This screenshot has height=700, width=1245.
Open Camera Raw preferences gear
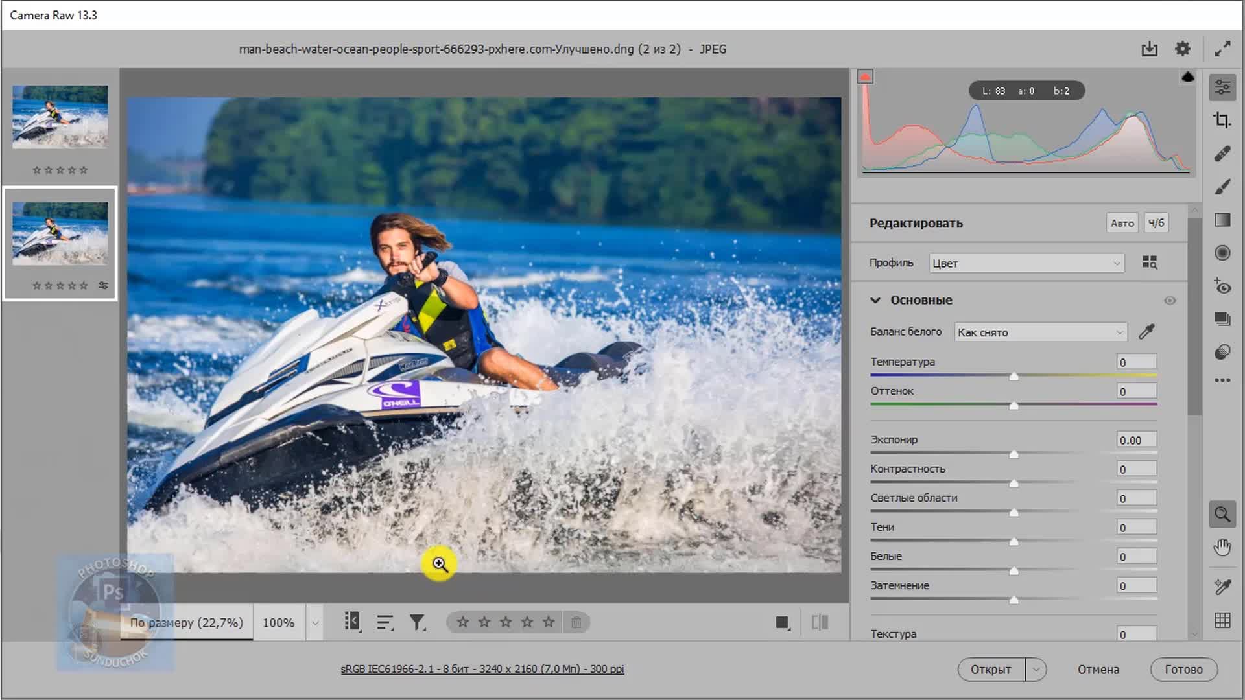click(1182, 49)
